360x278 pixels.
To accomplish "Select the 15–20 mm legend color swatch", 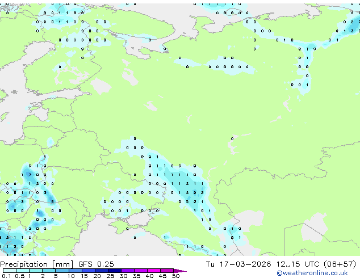I will click(89, 271).
